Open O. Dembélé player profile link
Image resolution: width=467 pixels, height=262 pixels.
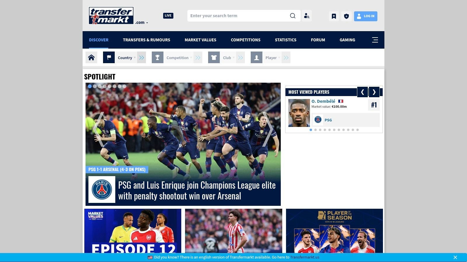click(323, 101)
